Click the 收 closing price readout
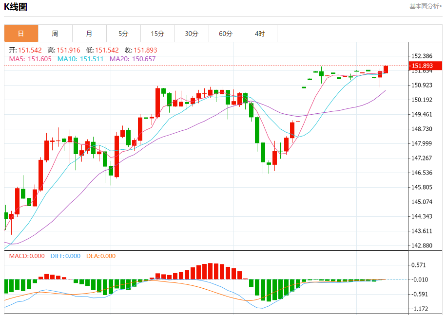The height and width of the screenshot is (315, 446). 140,50
